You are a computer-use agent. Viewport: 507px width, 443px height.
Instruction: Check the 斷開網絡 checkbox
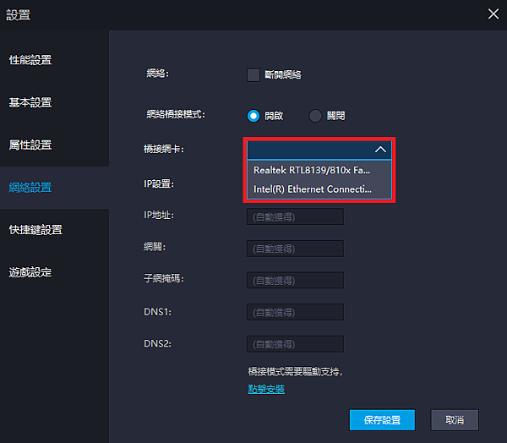click(253, 74)
